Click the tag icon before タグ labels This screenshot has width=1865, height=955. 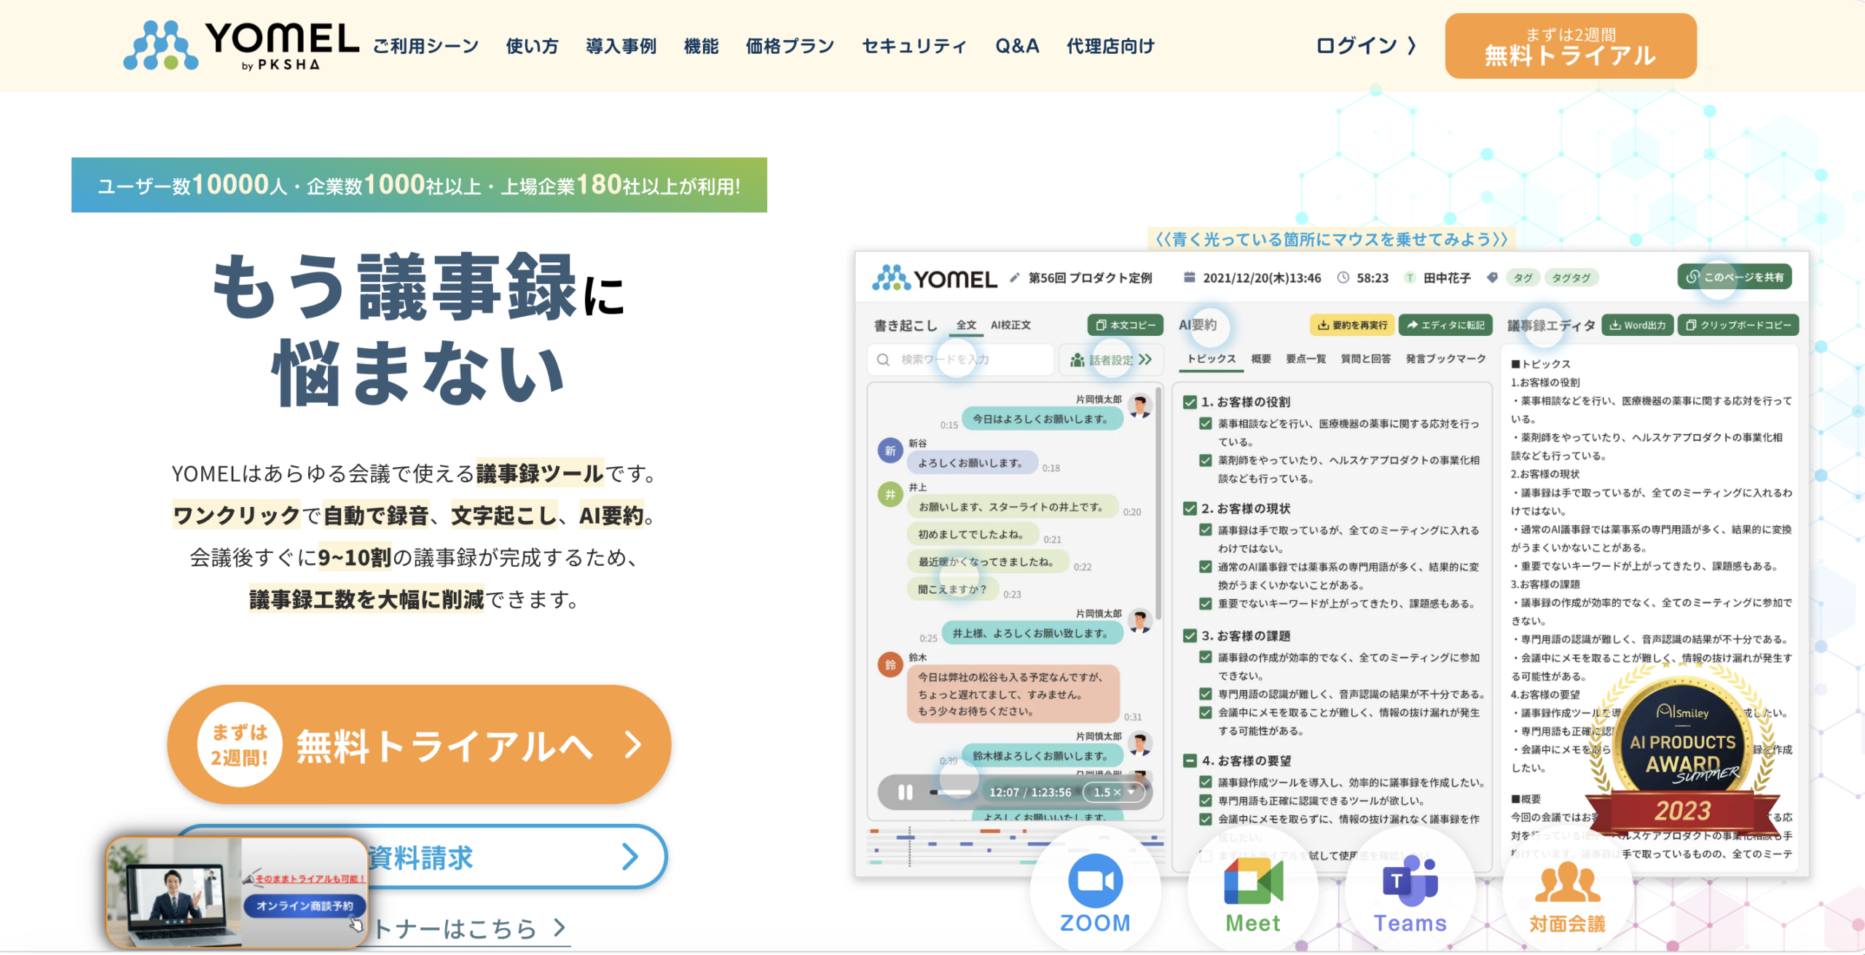[1492, 278]
